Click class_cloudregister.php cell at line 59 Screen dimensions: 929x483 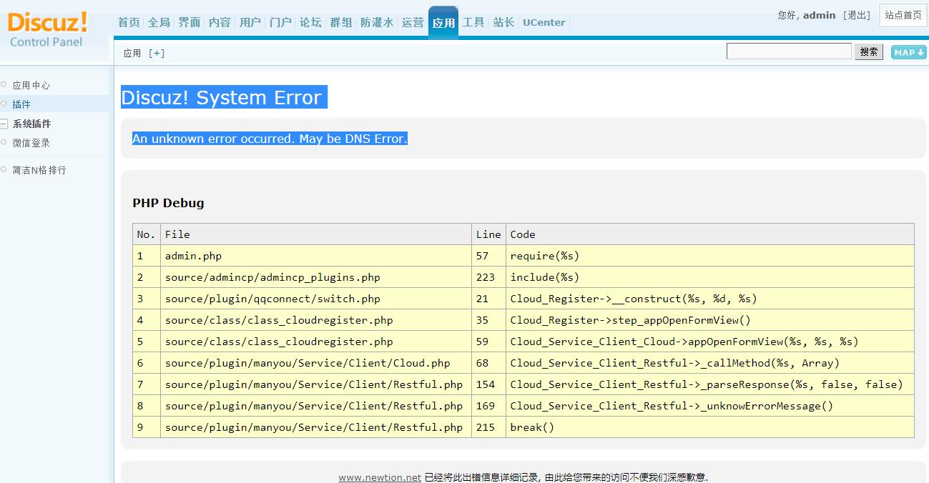pyautogui.click(x=316, y=342)
